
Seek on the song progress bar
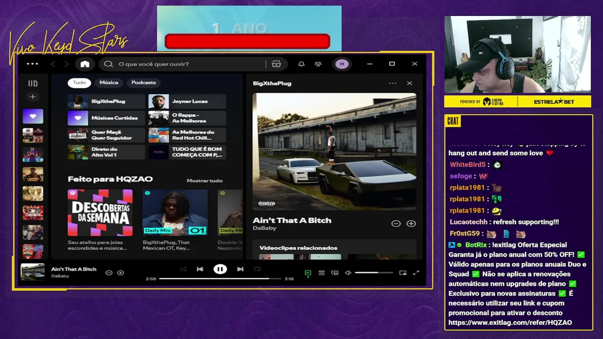(220, 279)
